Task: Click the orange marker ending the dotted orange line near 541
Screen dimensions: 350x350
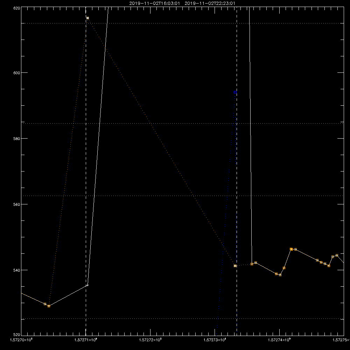Action: pyautogui.click(x=235, y=266)
